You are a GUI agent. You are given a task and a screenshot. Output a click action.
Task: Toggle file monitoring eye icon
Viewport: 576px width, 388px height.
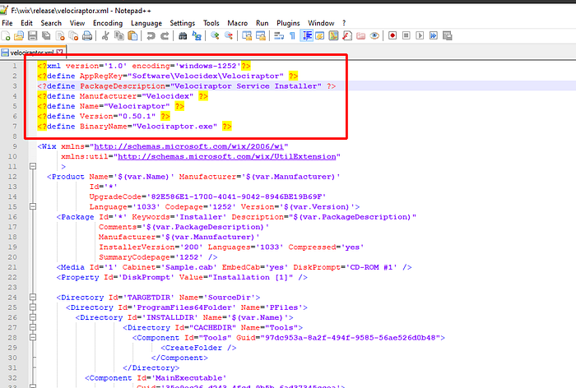coord(374,36)
